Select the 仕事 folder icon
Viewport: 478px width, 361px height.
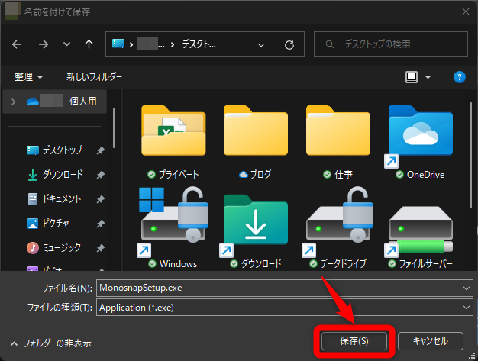pos(338,131)
